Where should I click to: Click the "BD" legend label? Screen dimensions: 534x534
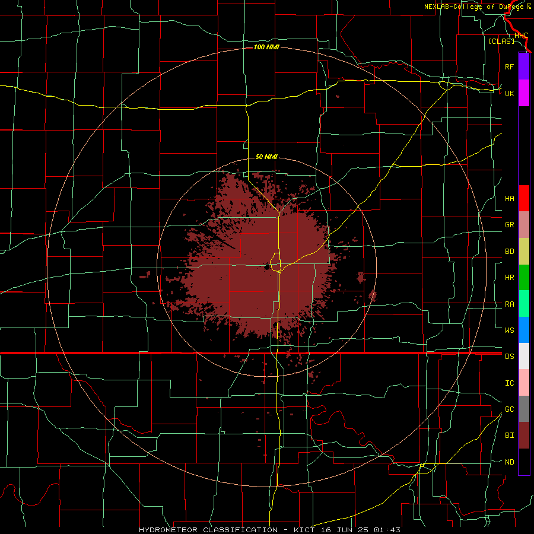click(x=509, y=252)
